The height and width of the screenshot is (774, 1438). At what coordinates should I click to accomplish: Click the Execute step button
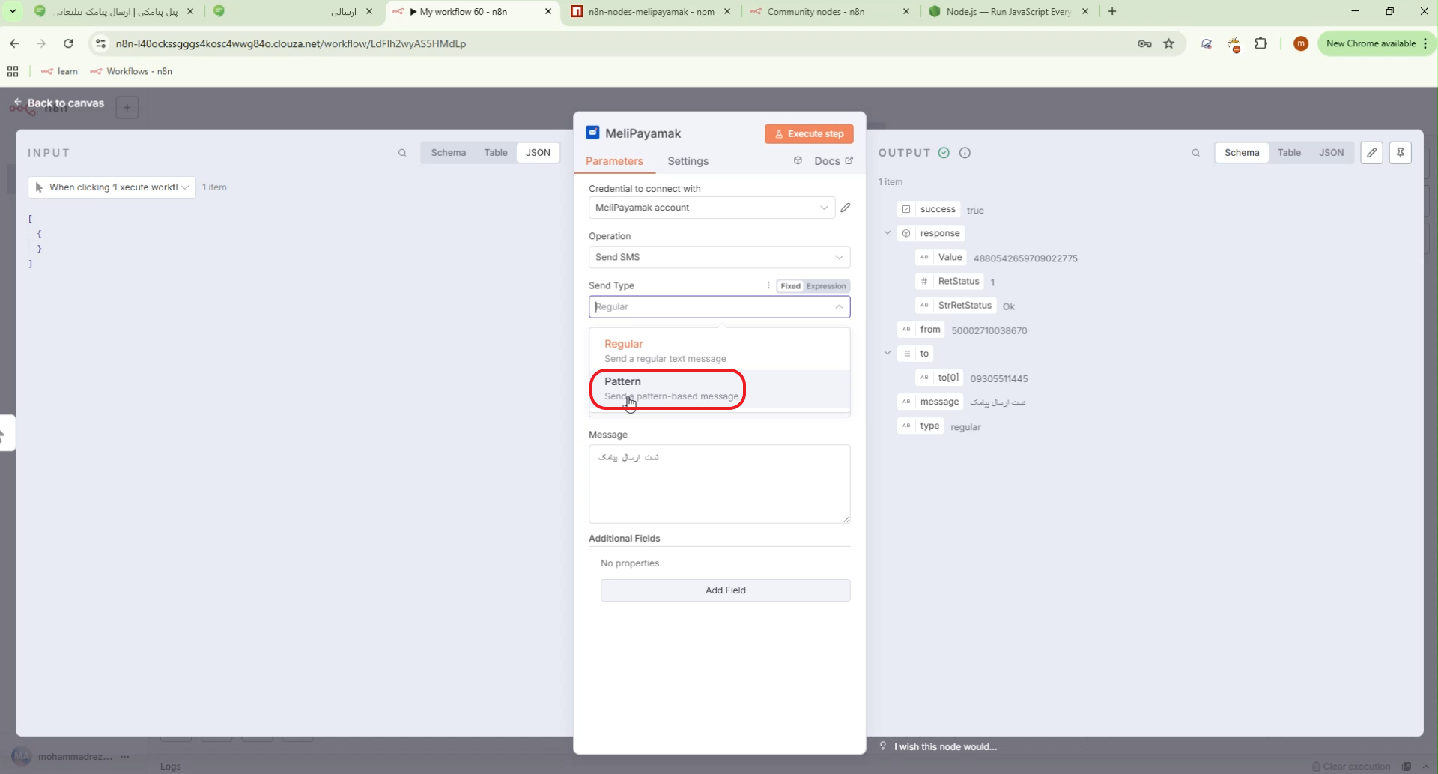(x=809, y=134)
